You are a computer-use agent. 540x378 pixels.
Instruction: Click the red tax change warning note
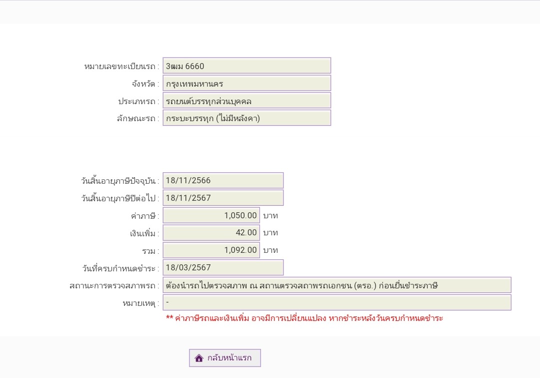304,318
